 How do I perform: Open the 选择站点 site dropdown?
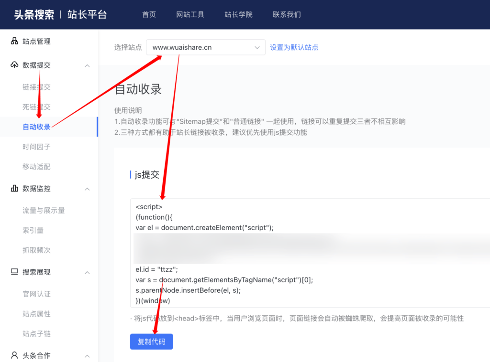pos(206,47)
